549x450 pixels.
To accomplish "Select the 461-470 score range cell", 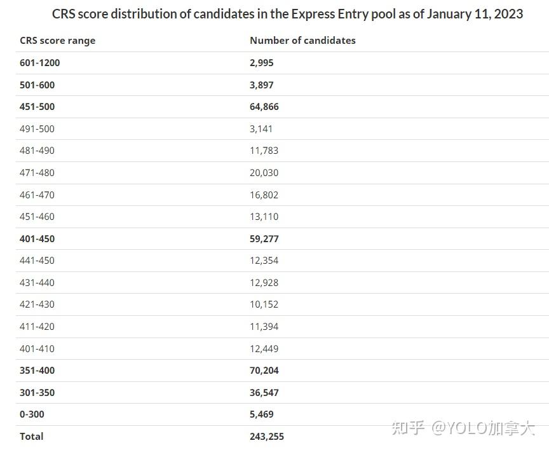I will [37, 195].
